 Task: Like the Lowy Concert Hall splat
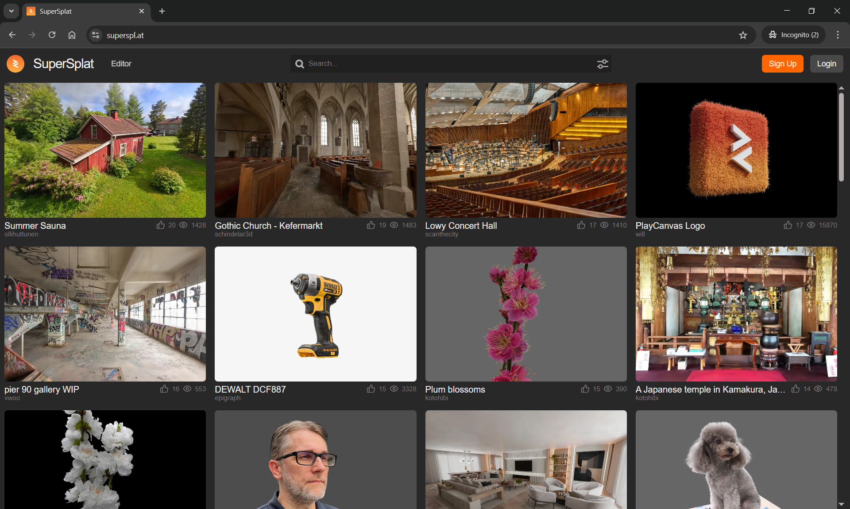581,225
